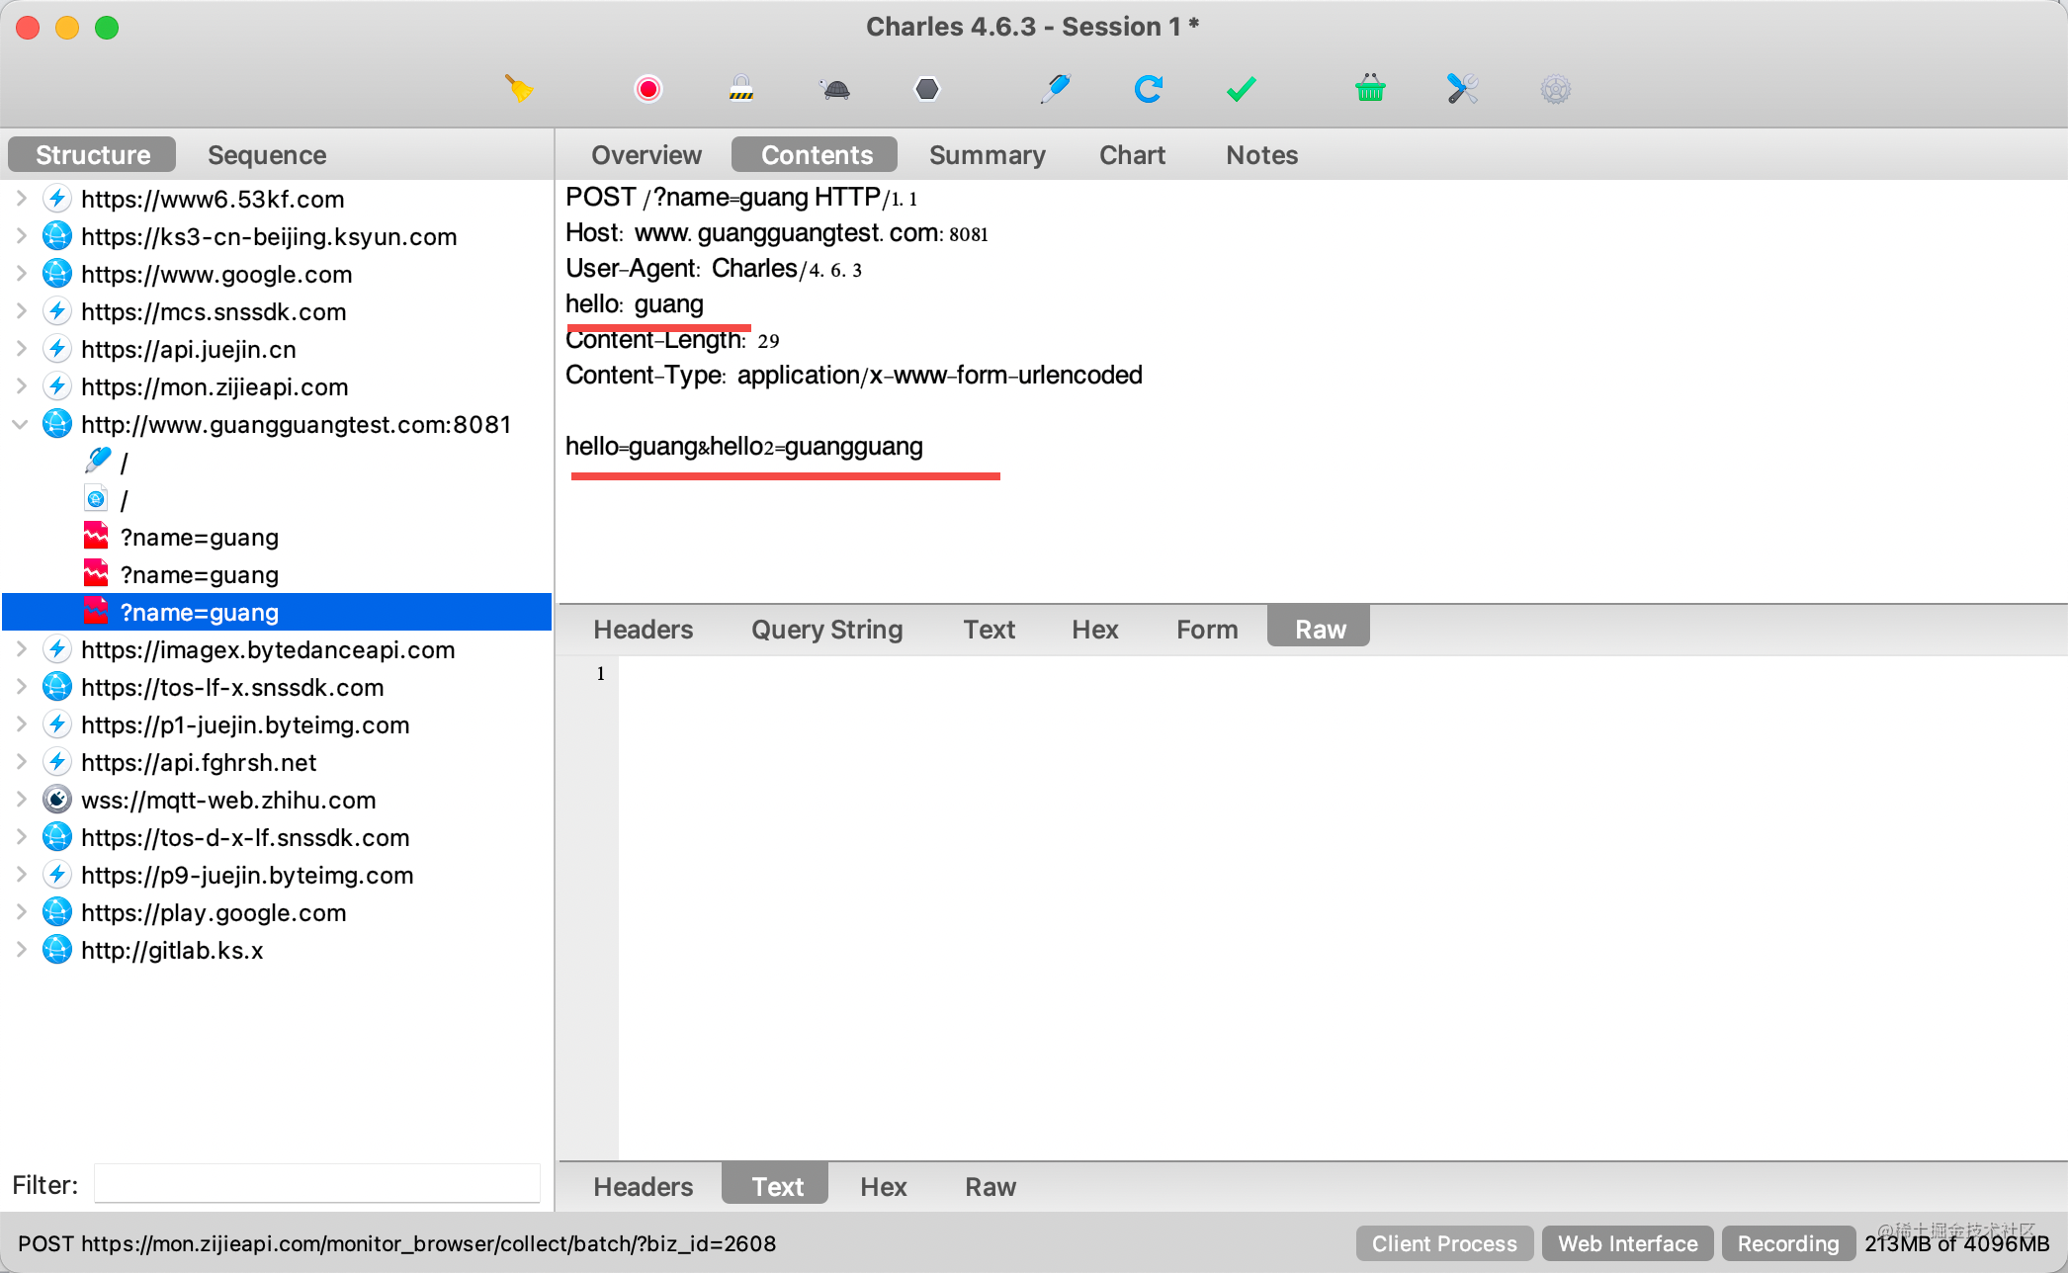Screen dimensions: 2068x1273
Task: Click the Web Interface button
Action: [x=1627, y=1243]
